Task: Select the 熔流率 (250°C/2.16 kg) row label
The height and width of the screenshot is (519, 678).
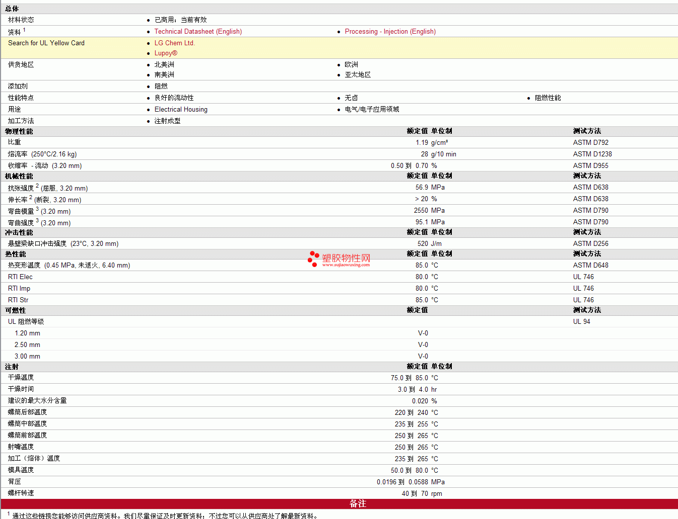Action: pyautogui.click(x=42, y=154)
